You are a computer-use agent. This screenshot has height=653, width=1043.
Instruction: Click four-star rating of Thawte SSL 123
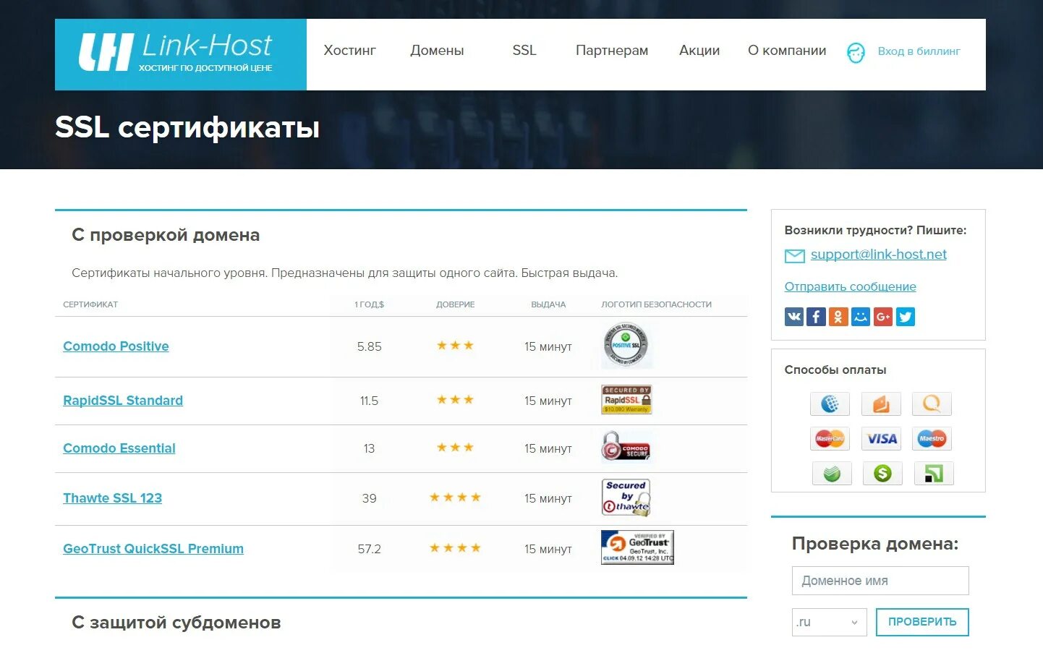pyautogui.click(x=455, y=498)
